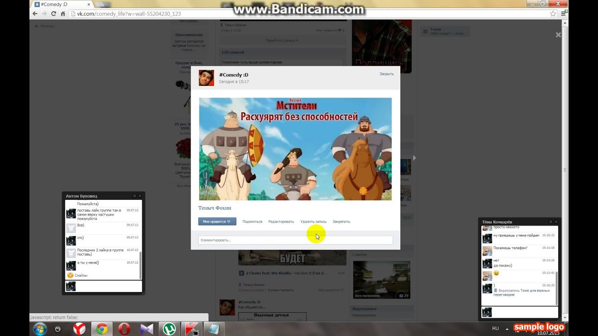598x336 pixels.
Task: Bookmark this page with the star
Action: pyautogui.click(x=553, y=14)
